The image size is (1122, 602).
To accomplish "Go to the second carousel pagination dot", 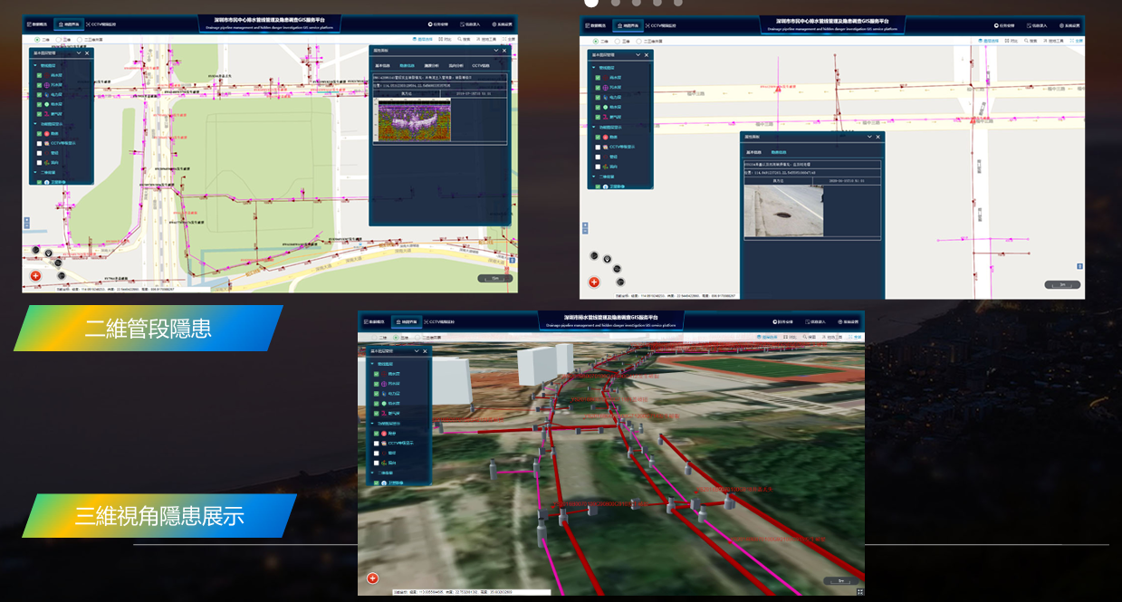I will coord(615,3).
